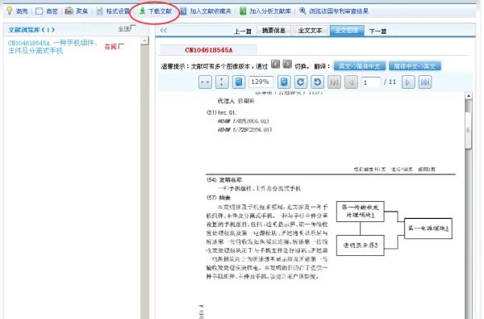The image size is (484, 319).
Task: Click 下载文献 to download the document
Action: pyautogui.click(x=155, y=11)
